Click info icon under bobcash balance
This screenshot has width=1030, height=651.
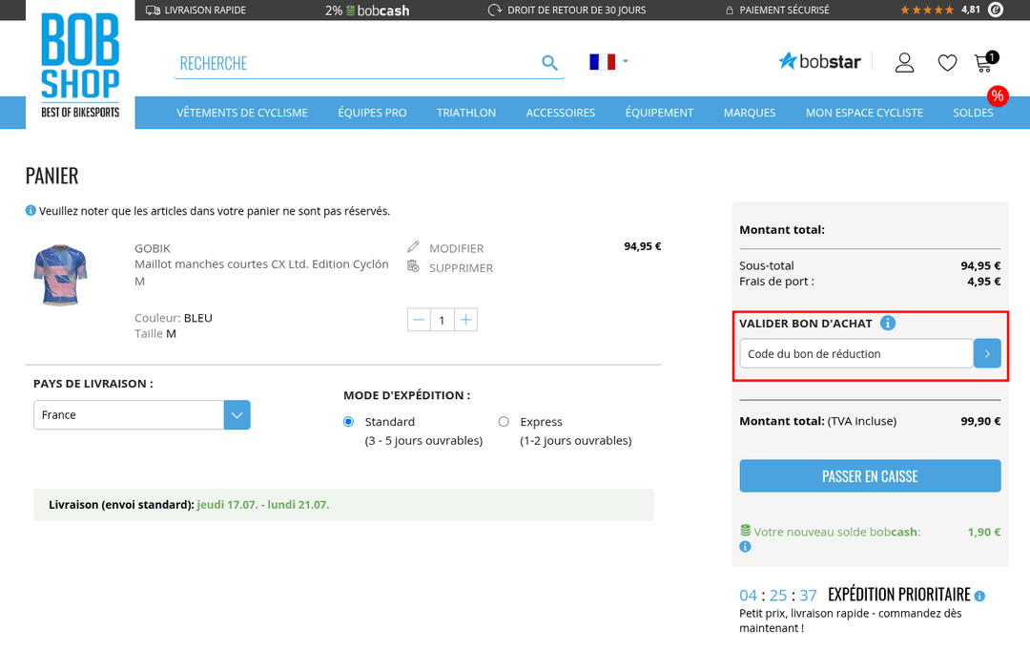(745, 546)
